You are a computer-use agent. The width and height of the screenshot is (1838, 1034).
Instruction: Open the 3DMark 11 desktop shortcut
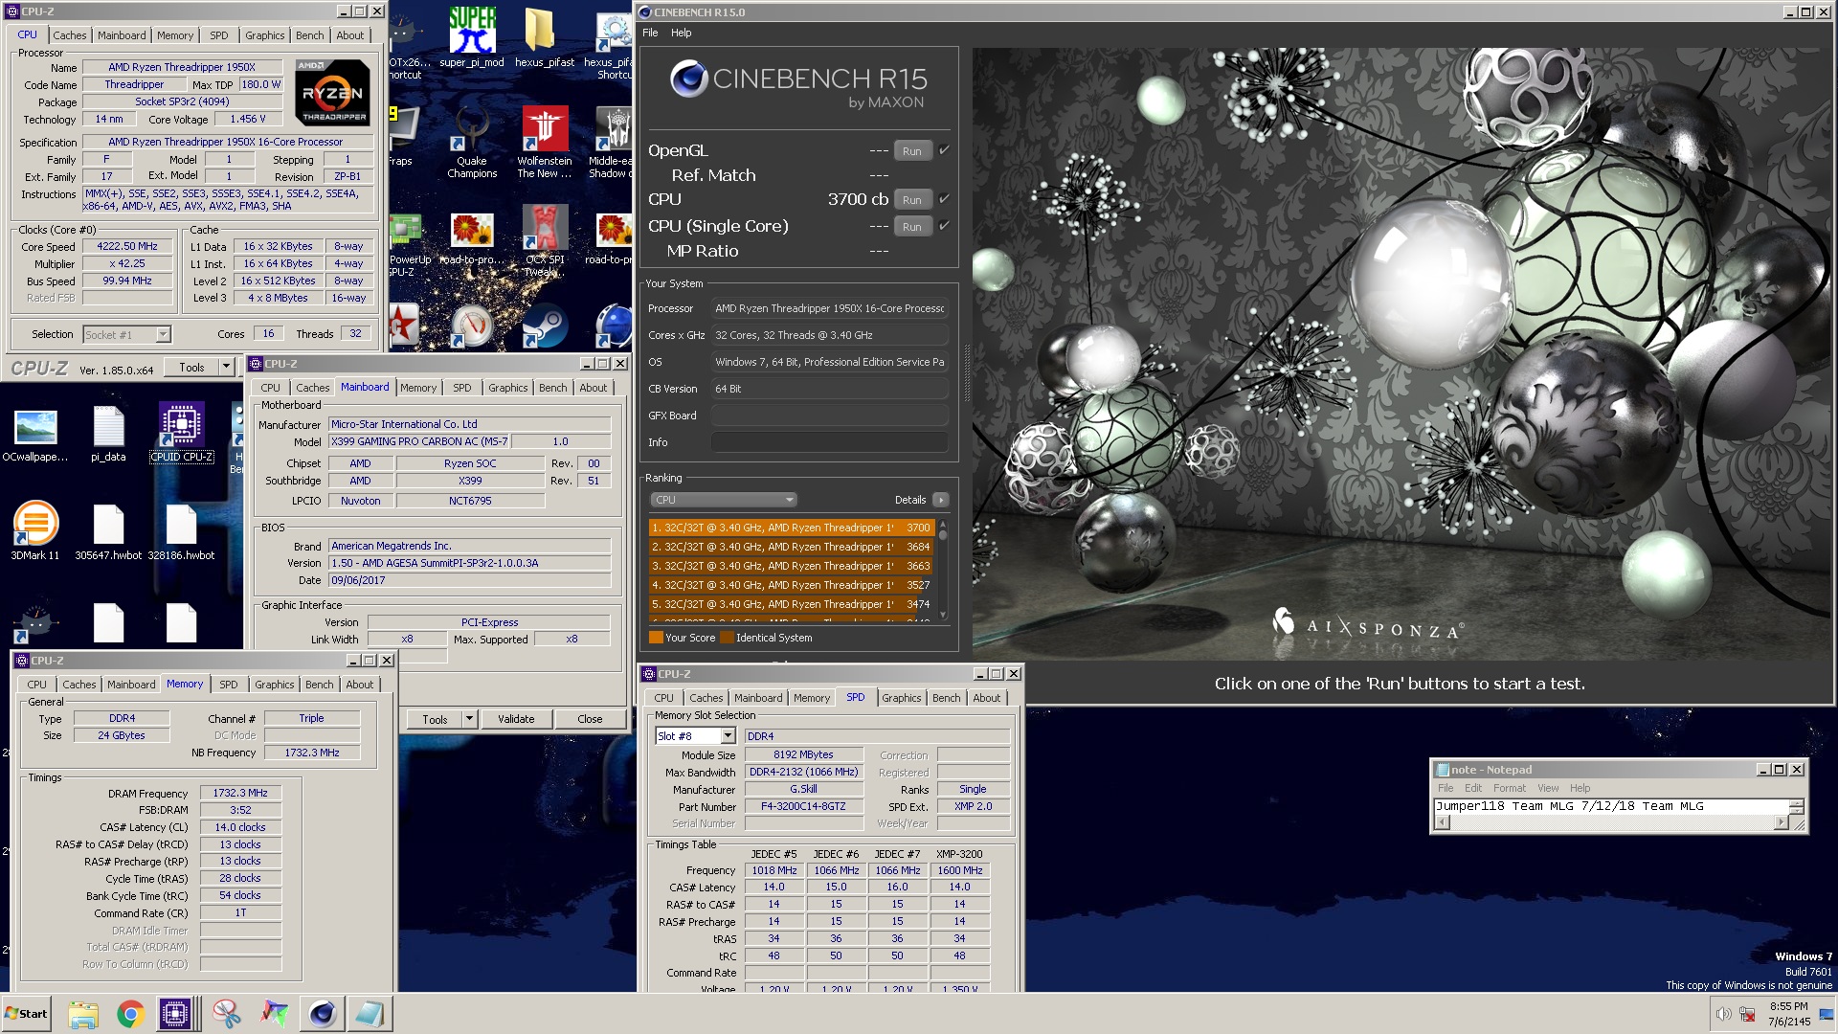pyautogui.click(x=35, y=531)
